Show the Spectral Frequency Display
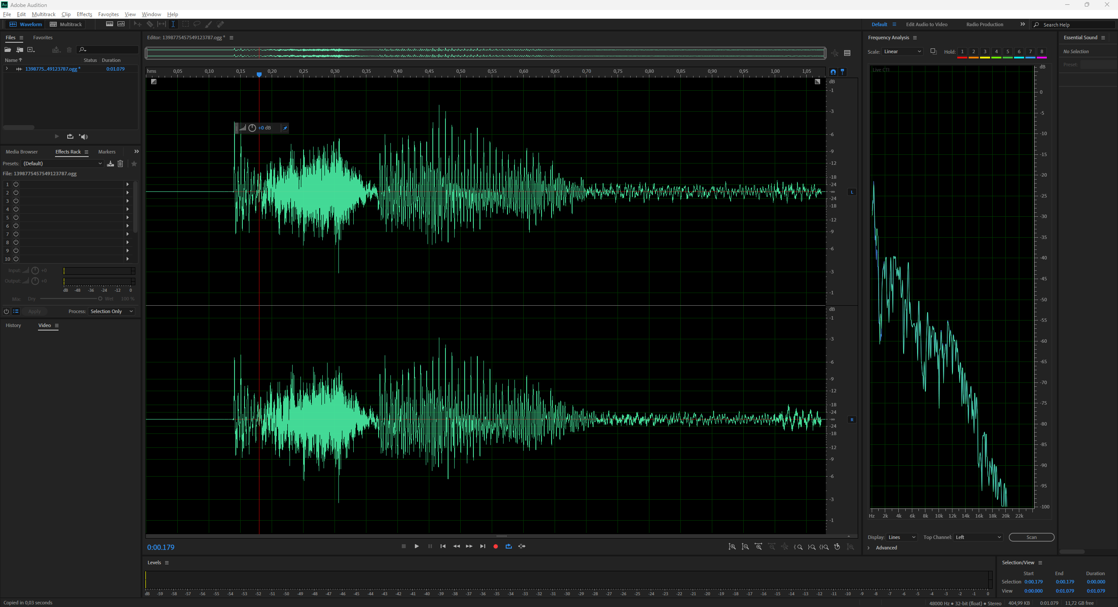 pyautogui.click(x=110, y=24)
